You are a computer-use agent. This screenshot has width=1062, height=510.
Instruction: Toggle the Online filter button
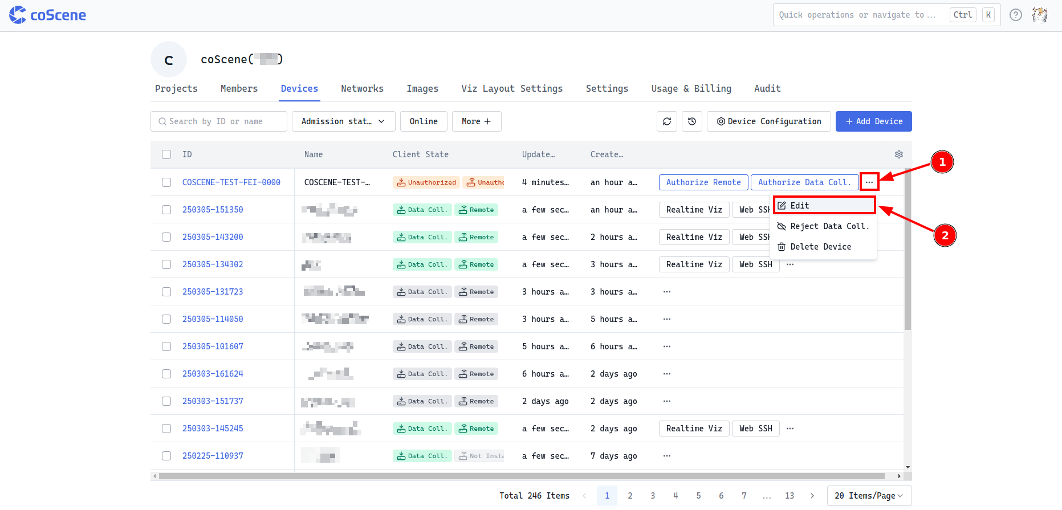click(424, 121)
